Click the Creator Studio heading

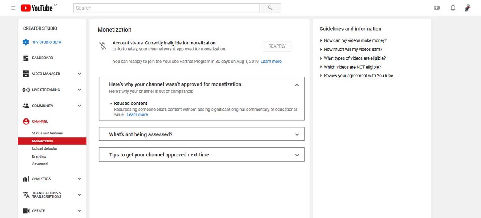[x=40, y=28]
